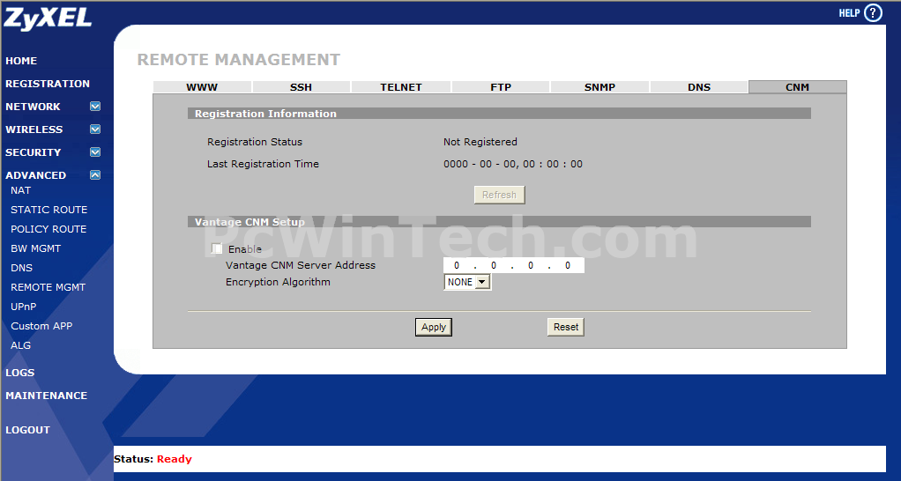
Task: Open POLICY ROUTE settings
Action: point(48,229)
